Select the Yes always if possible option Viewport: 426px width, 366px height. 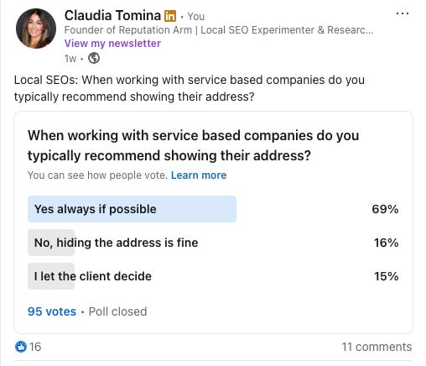[x=213, y=209]
